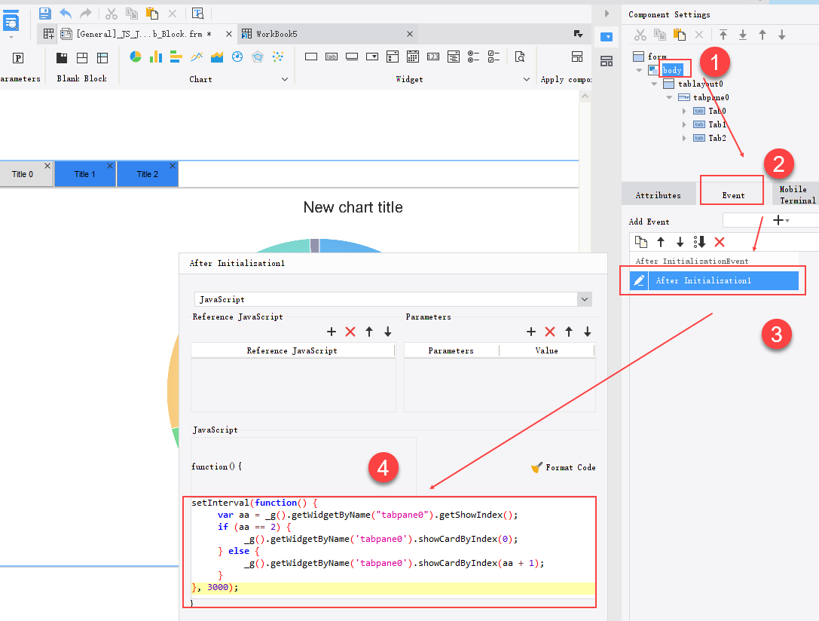Image resolution: width=819 pixels, height=621 pixels.
Task: Click the Format Code button
Action: pyautogui.click(x=564, y=467)
